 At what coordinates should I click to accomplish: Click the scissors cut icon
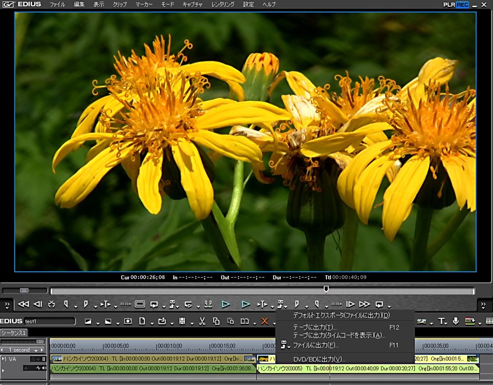[202, 321]
